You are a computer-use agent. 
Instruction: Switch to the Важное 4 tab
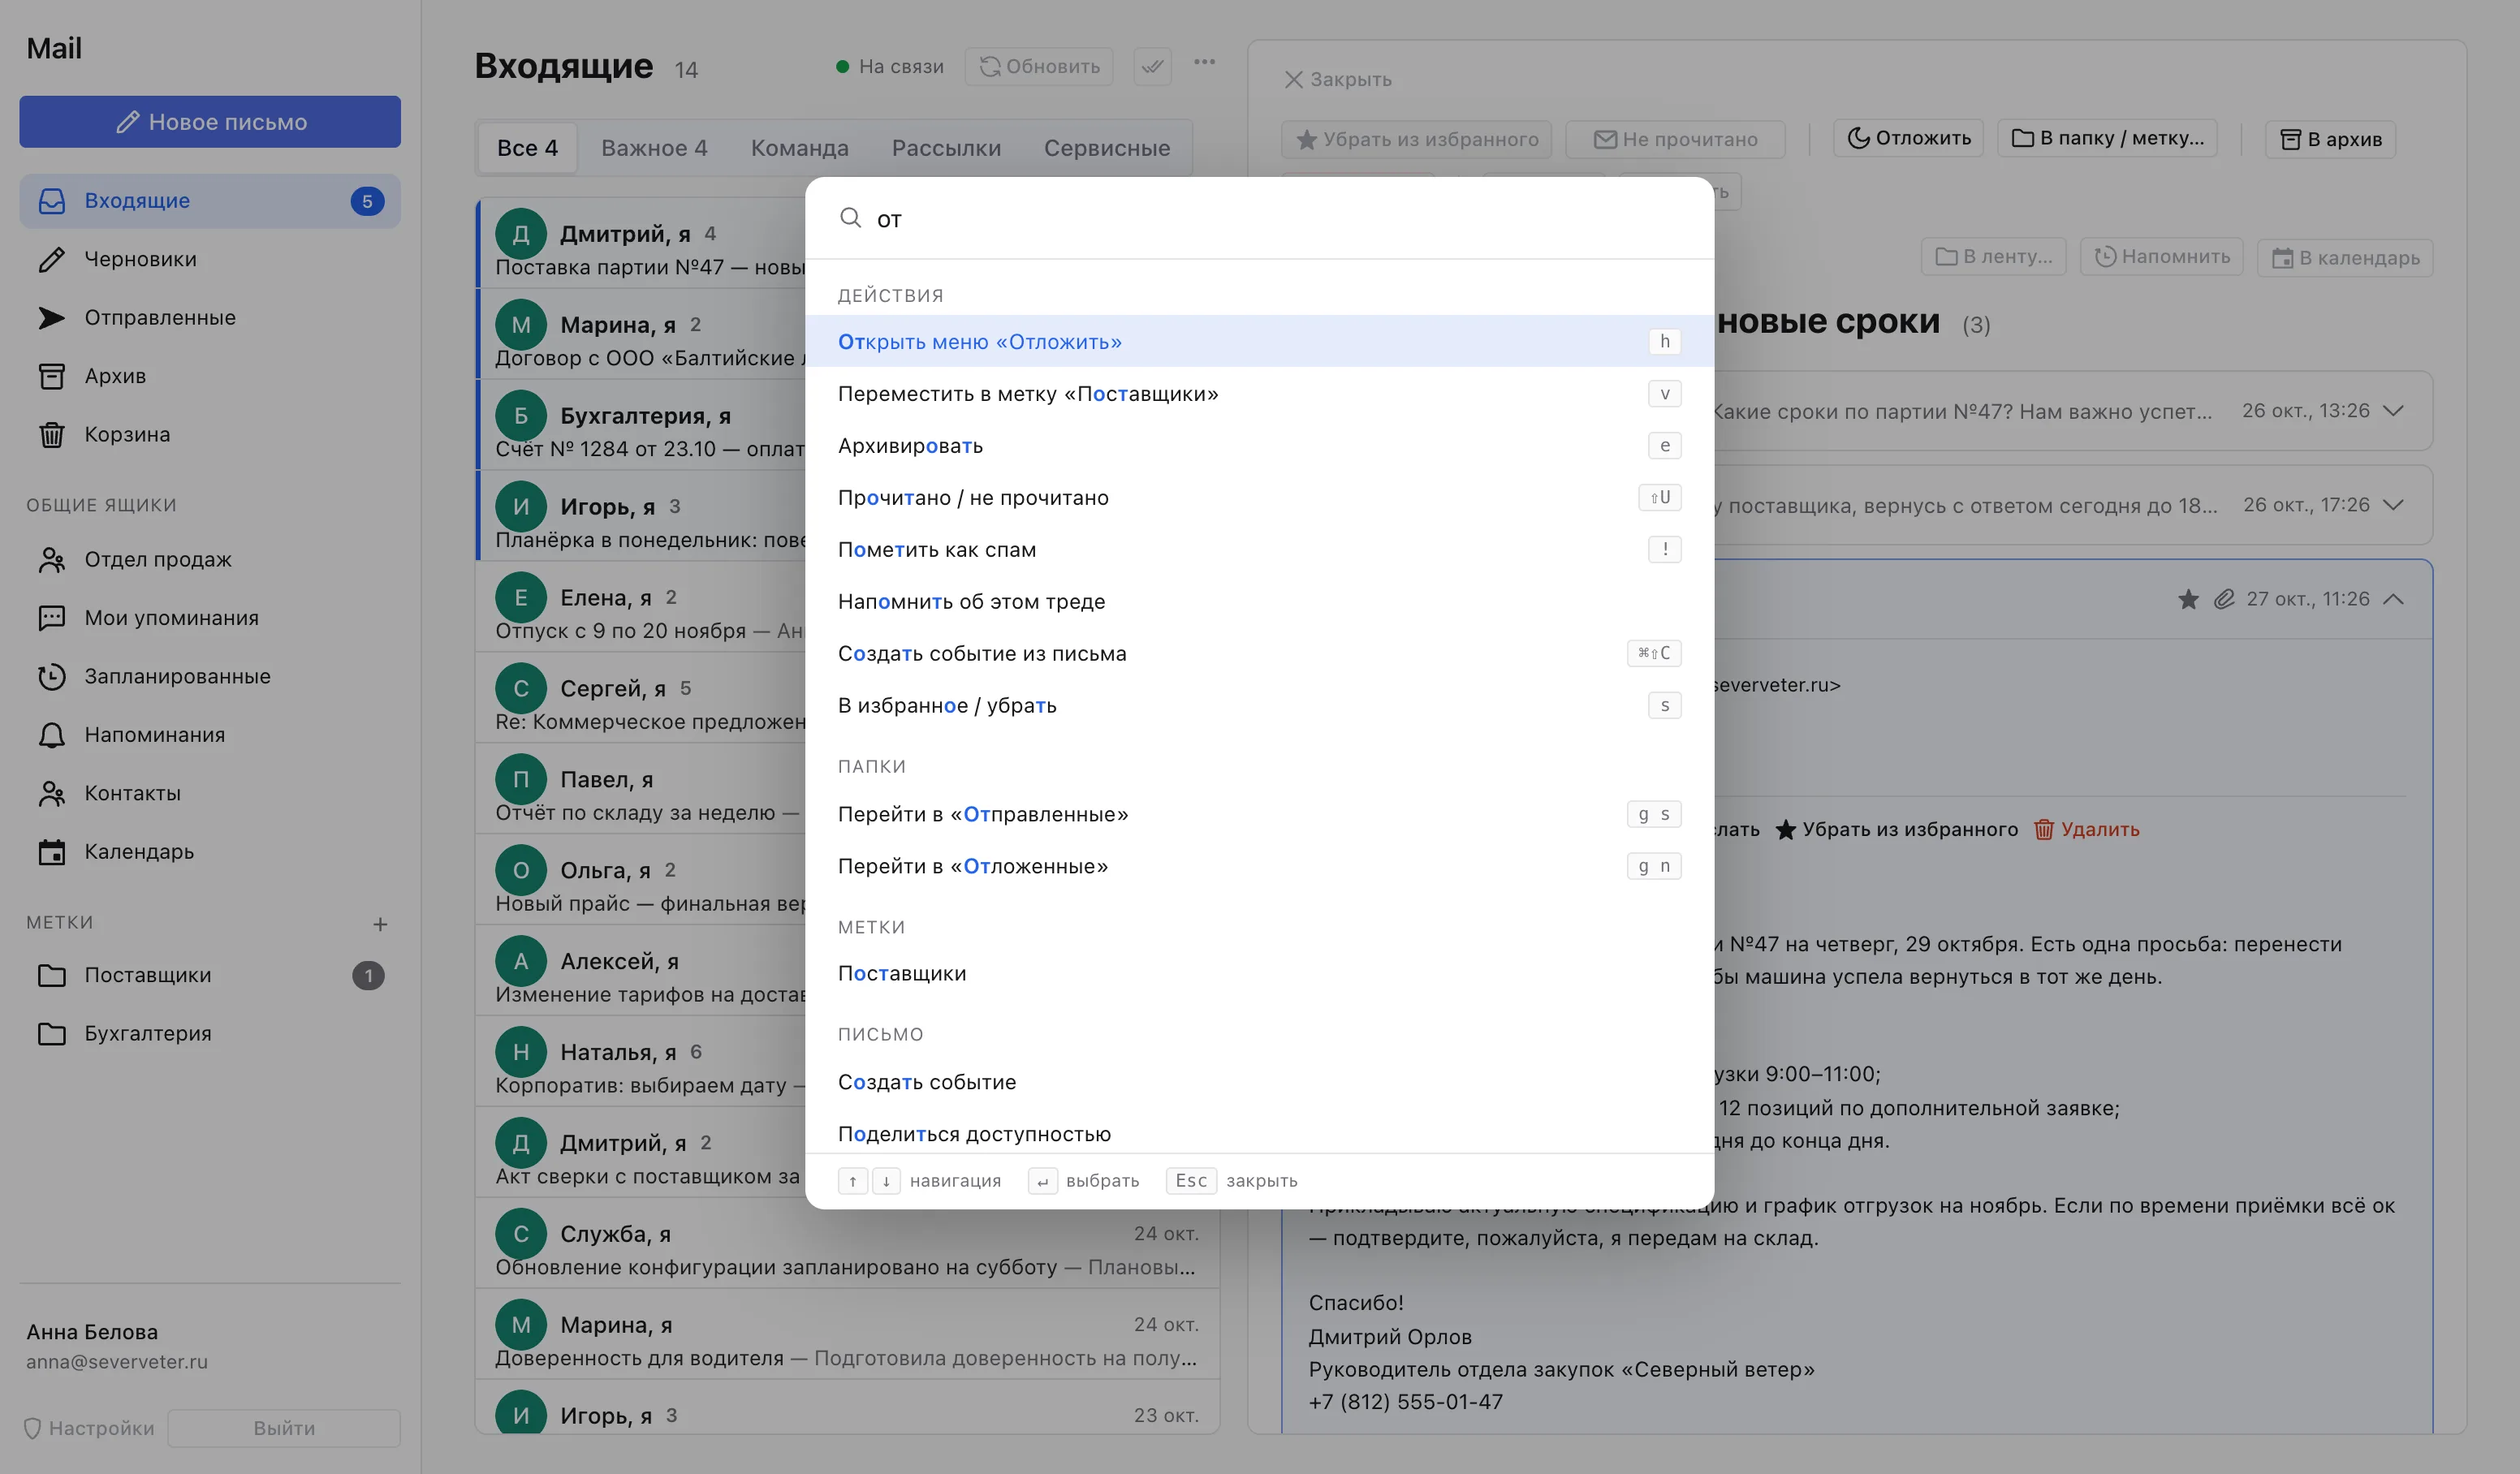(x=654, y=148)
